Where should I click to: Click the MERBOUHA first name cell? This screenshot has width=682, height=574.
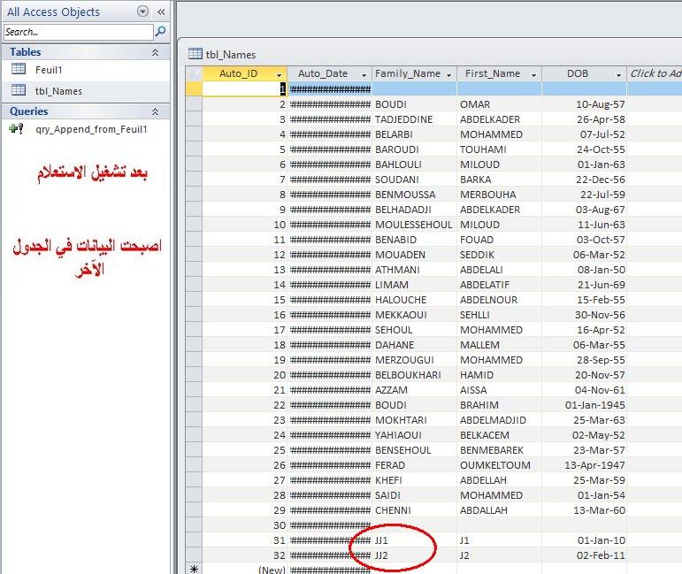(499, 195)
